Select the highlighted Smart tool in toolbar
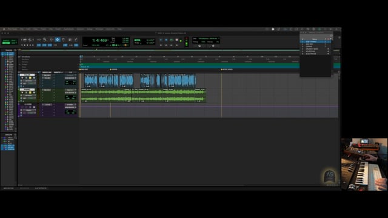The image size is (388, 218). click(x=58, y=39)
